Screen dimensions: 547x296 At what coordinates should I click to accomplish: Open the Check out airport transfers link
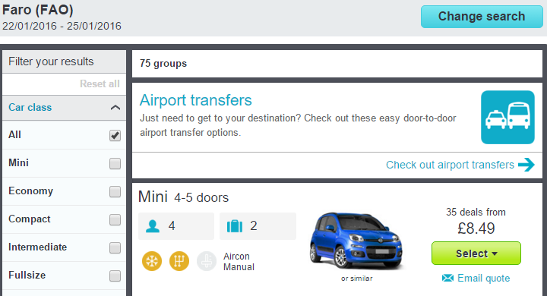(x=450, y=165)
